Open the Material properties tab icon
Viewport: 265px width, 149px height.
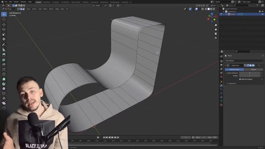point(222,105)
